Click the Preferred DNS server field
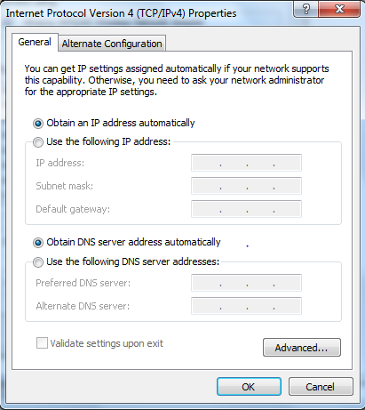365x410 pixels. tap(246, 283)
